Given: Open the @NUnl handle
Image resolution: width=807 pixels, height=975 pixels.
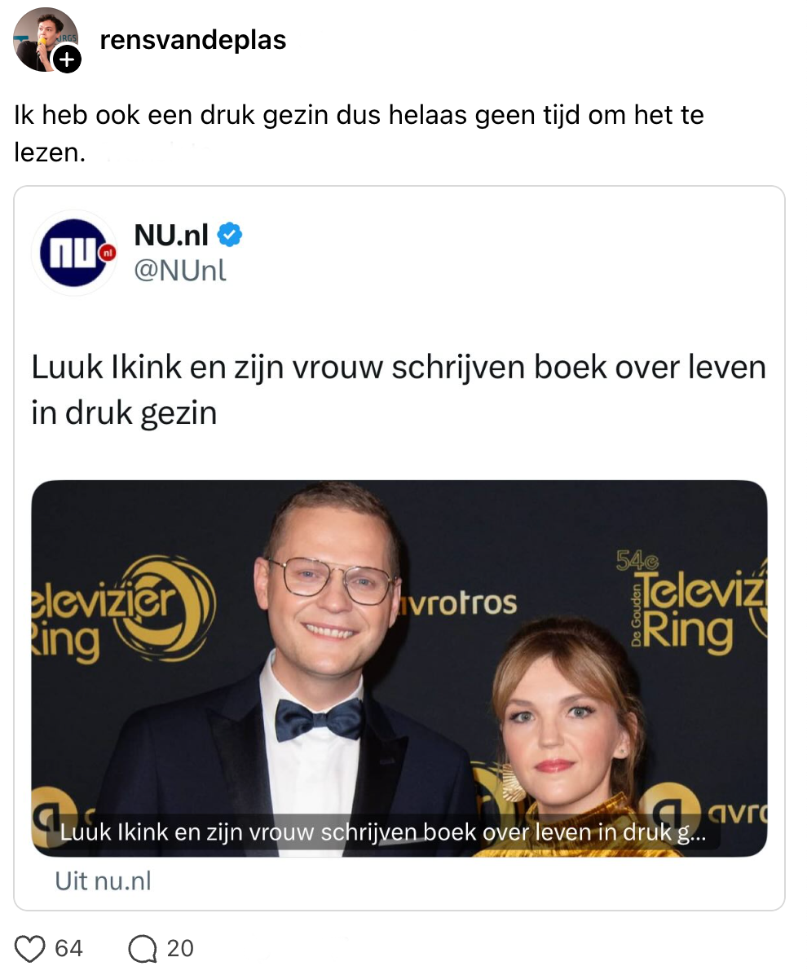Looking at the screenshot, I should [x=180, y=271].
